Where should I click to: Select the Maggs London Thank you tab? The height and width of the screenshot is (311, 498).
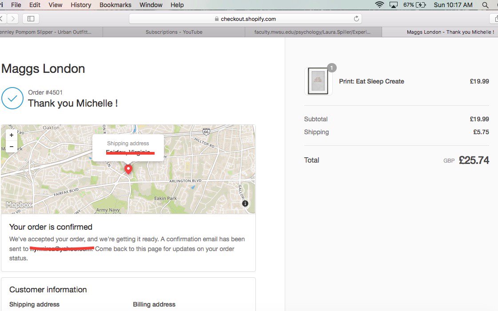tap(440, 32)
